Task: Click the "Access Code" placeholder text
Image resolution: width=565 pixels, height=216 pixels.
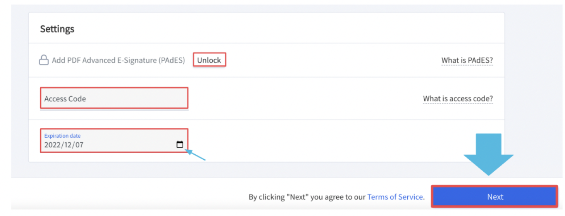Action: (65, 99)
